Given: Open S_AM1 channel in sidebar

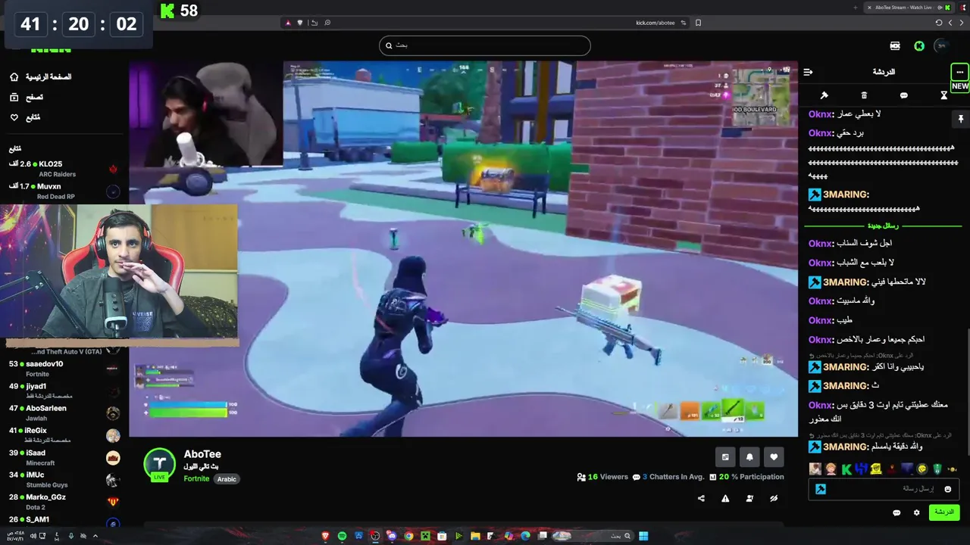Looking at the screenshot, I should (64, 521).
